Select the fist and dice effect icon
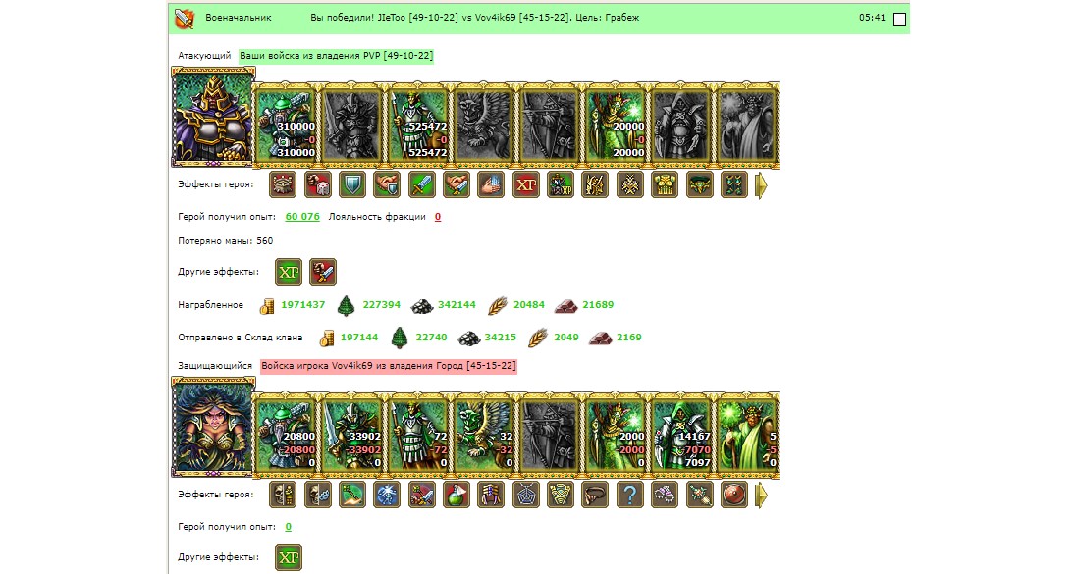Viewport: 1076px width, 574px height. [x=318, y=184]
